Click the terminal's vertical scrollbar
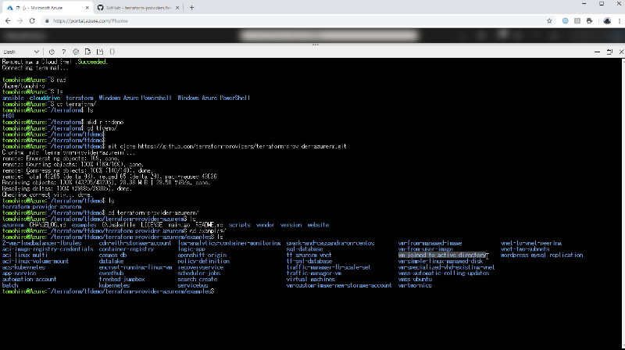 (x=623, y=203)
